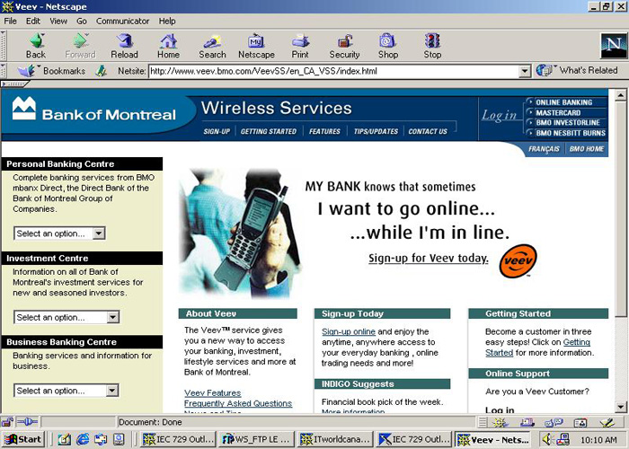Click the Back navigation icon

click(36, 41)
